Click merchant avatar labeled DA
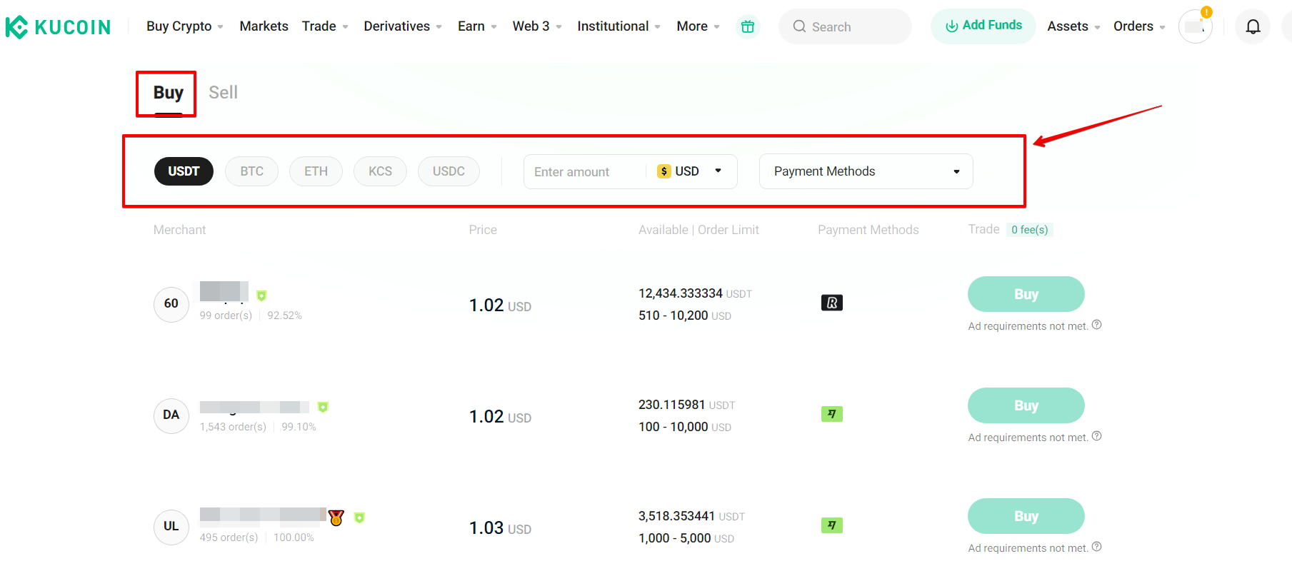Screen dimensions: 1292x581 171,415
